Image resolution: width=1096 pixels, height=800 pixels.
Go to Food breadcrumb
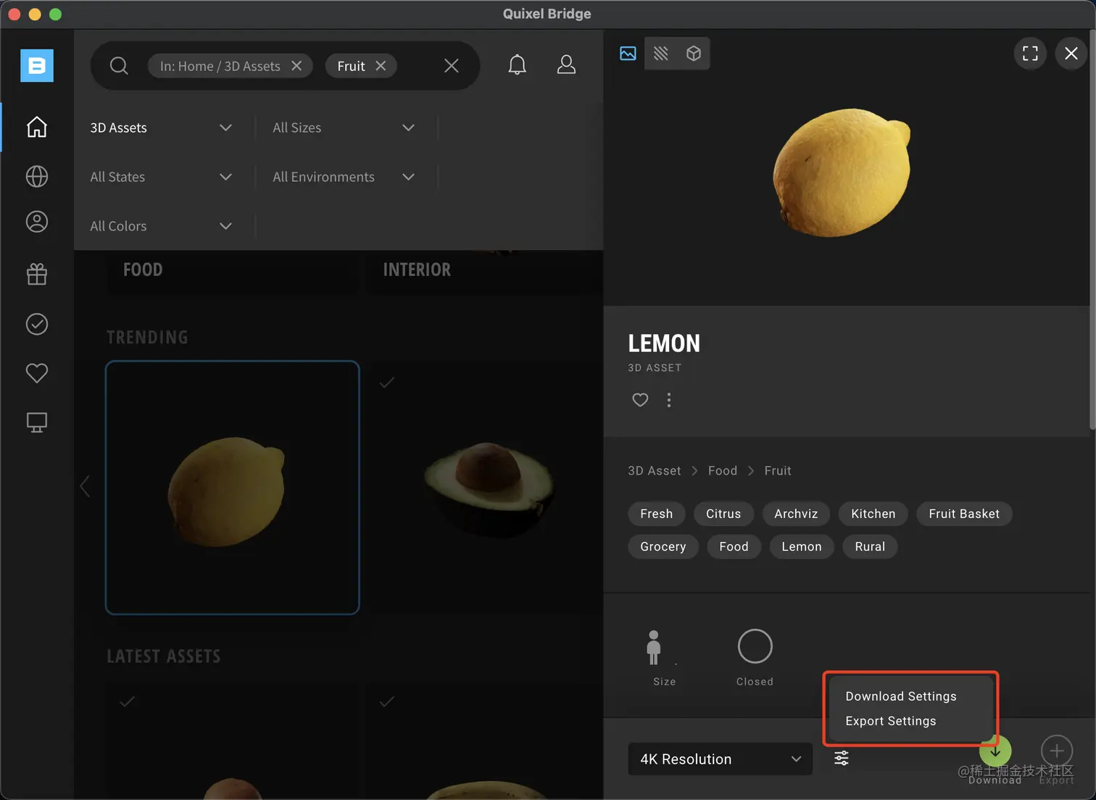[723, 471]
